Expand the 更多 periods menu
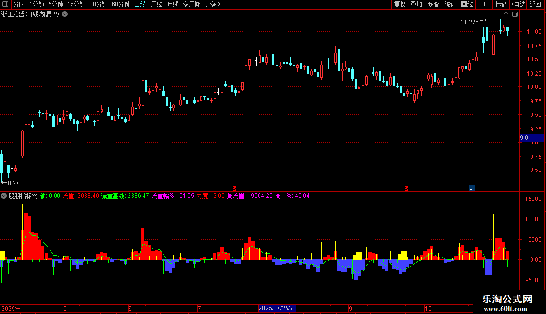This screenshot has height=314, width=546. (213, 4)
